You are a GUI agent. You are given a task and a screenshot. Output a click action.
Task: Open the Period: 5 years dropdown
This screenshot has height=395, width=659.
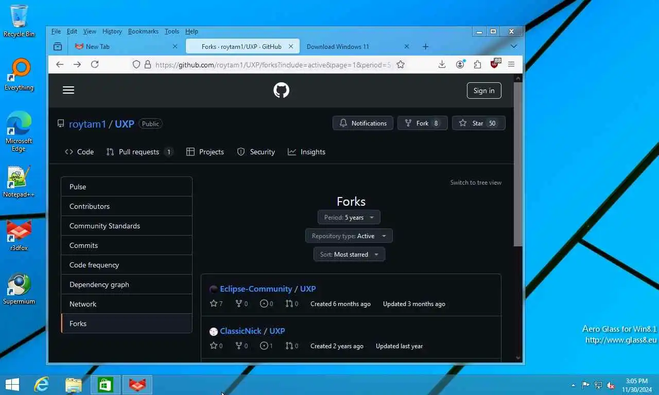point(349,218)
